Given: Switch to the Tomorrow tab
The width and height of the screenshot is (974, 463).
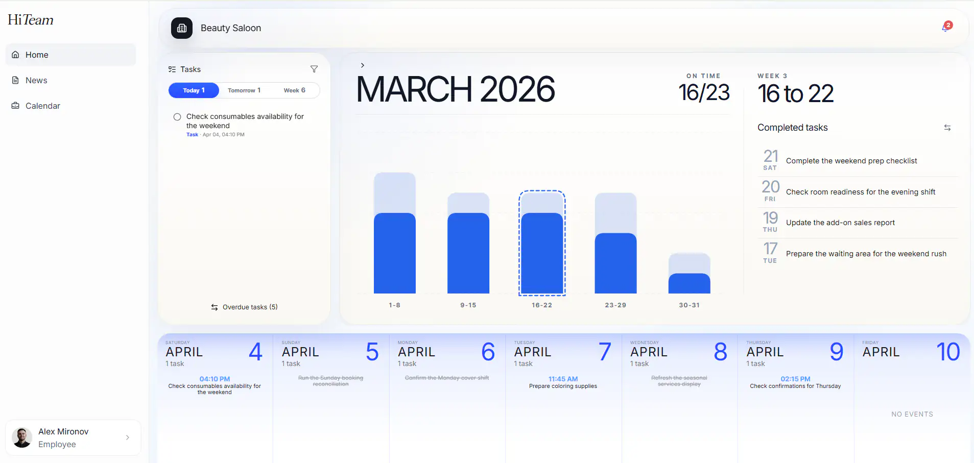Looking at the screenshot, I should [244, 90].
